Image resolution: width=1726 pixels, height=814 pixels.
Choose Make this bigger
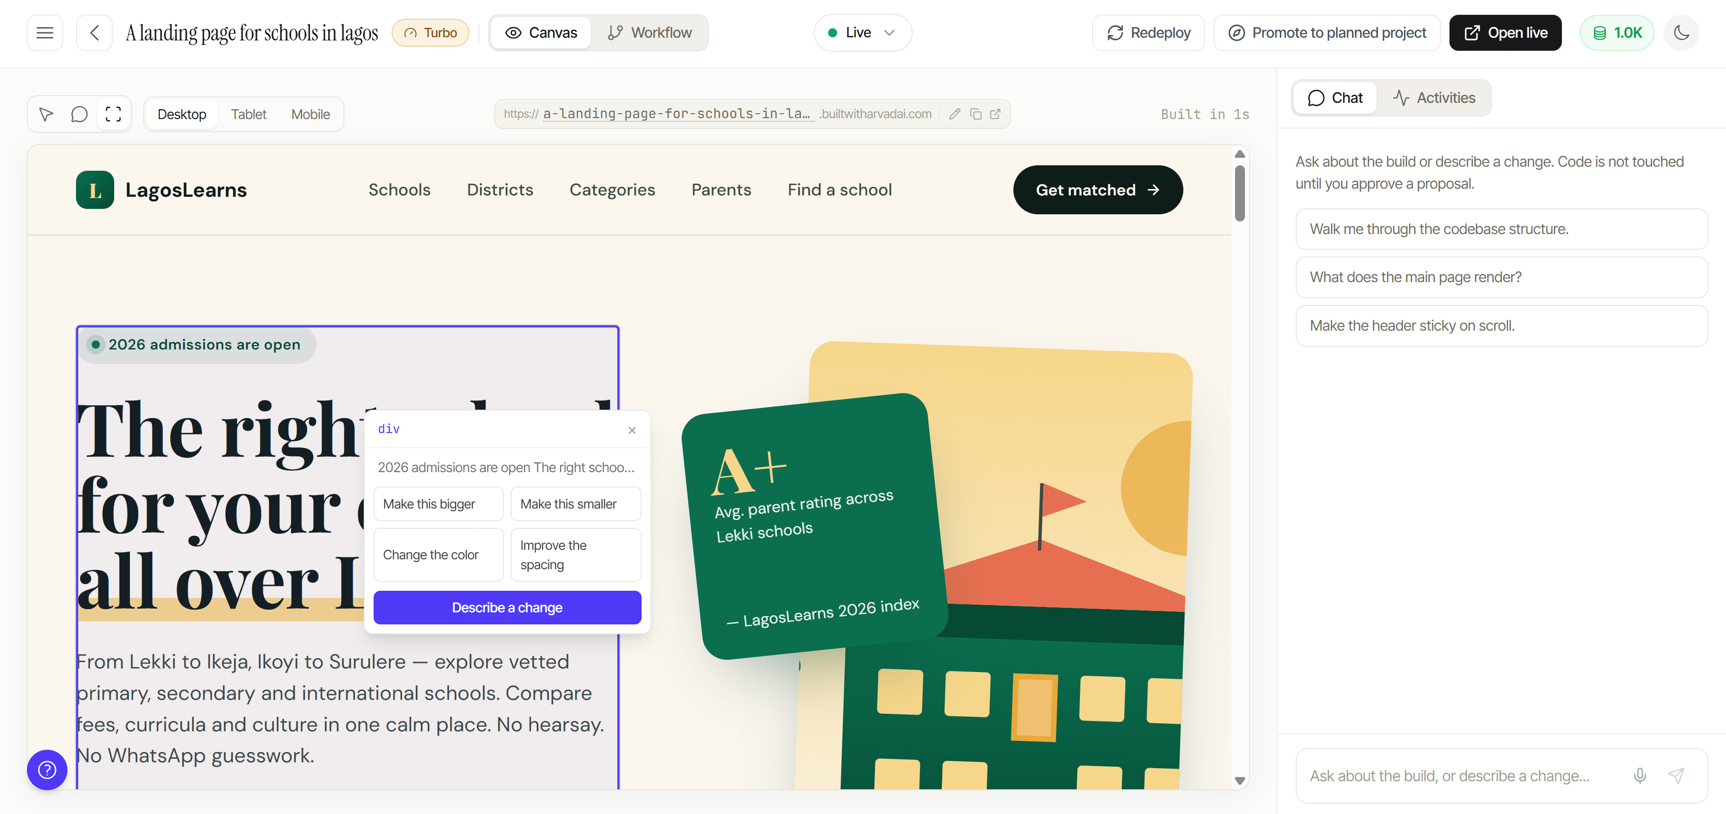[438, 504]
